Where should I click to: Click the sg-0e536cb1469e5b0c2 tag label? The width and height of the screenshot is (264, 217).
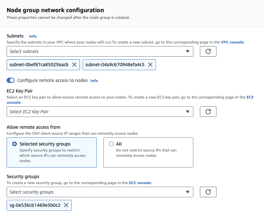(x=35, y=205)
